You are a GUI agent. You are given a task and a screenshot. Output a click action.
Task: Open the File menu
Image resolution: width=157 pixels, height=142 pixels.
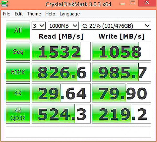pyautogui.click(x=7, y=14)
